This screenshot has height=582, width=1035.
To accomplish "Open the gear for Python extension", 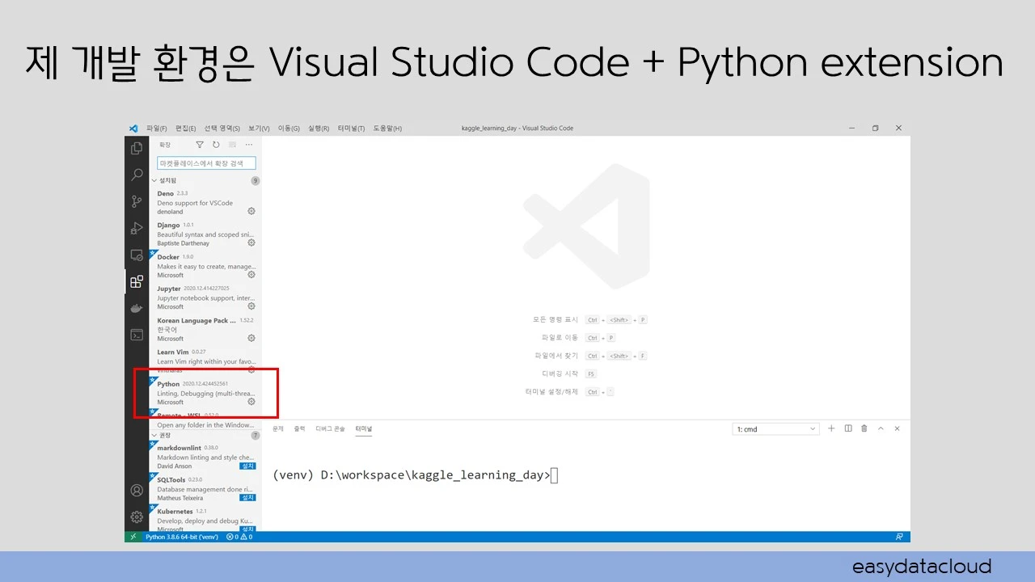I will point(251,402).
